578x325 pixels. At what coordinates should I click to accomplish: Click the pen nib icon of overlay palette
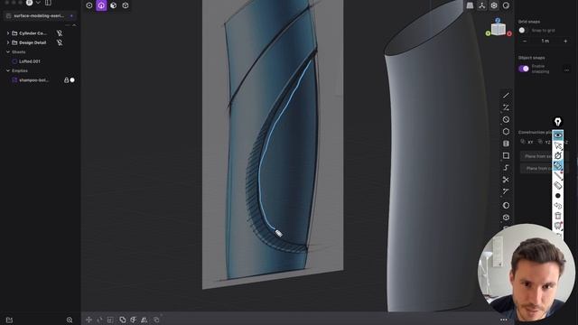tap(558, 122)
